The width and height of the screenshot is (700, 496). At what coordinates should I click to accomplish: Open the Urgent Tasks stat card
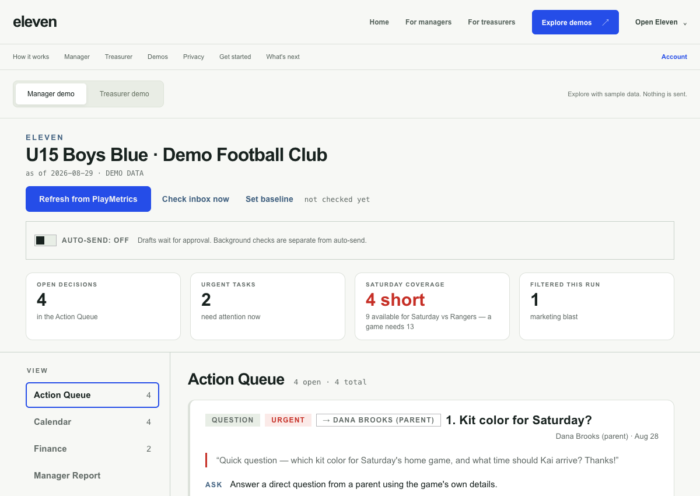(268, 306)
